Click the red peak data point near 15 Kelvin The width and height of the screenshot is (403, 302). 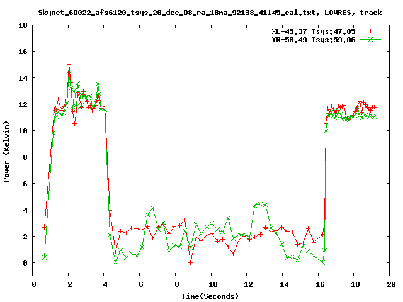(69, 65)
